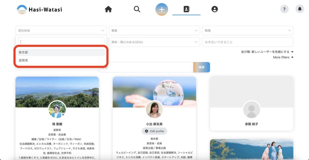
Task: Open the 職種 dropdown
Action: 247,30
